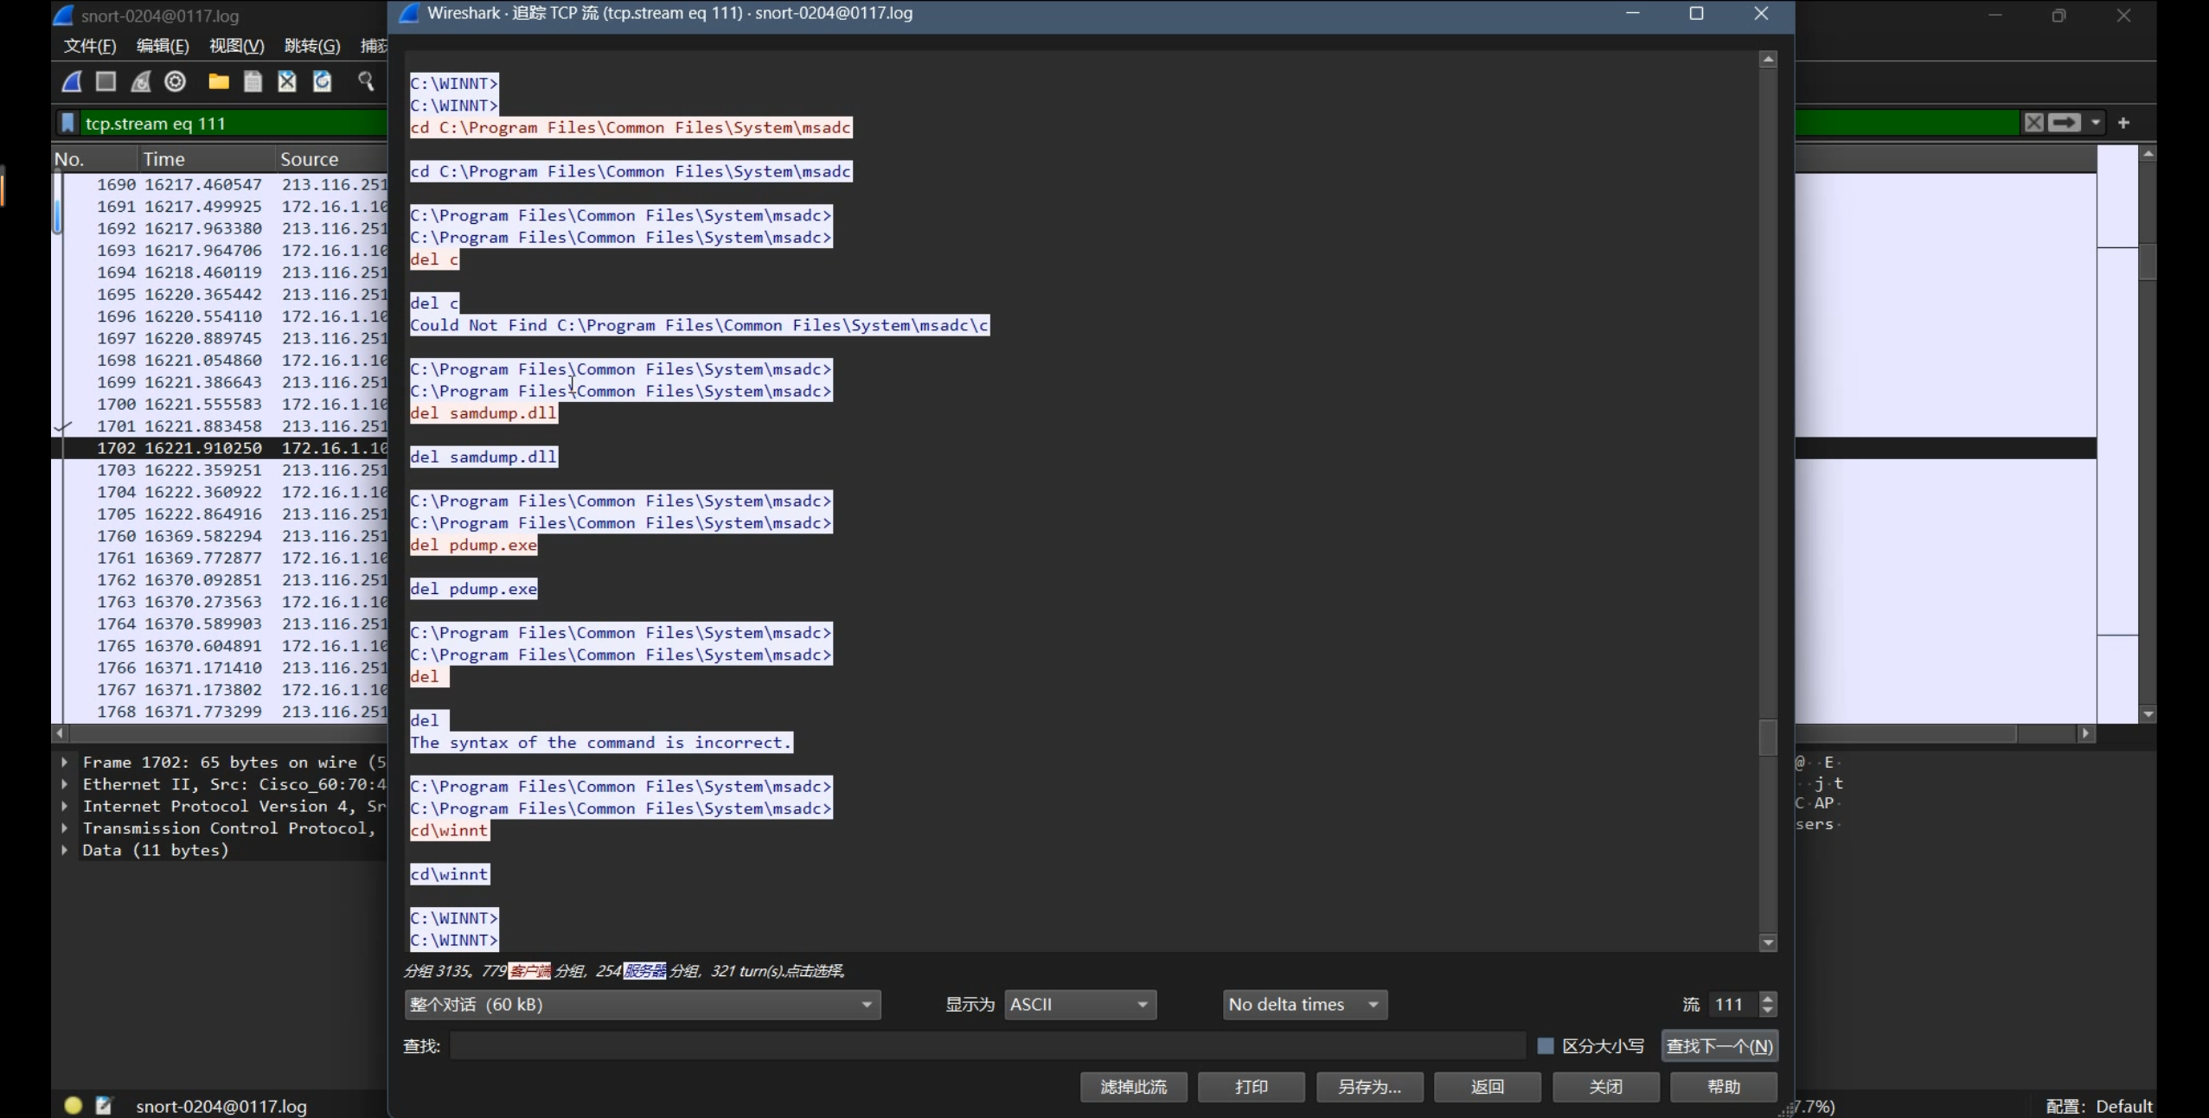Click the stop capture square icon
Image resolution: width=2209 pixels, height=1118 pixels.
point(106,81)
